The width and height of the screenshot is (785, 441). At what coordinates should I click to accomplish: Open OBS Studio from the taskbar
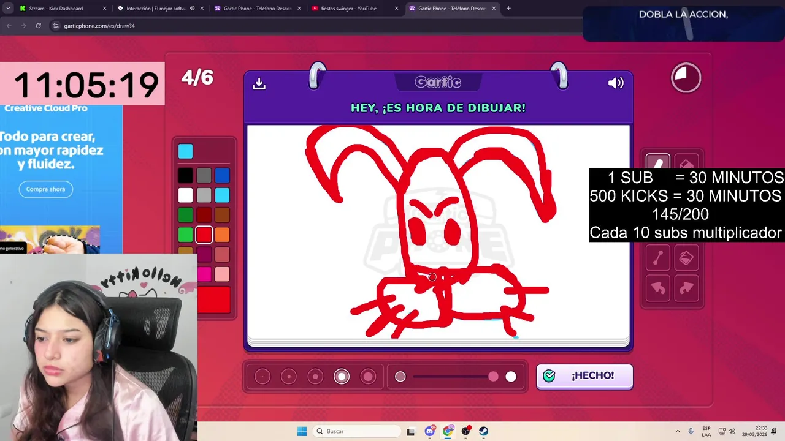466,431
